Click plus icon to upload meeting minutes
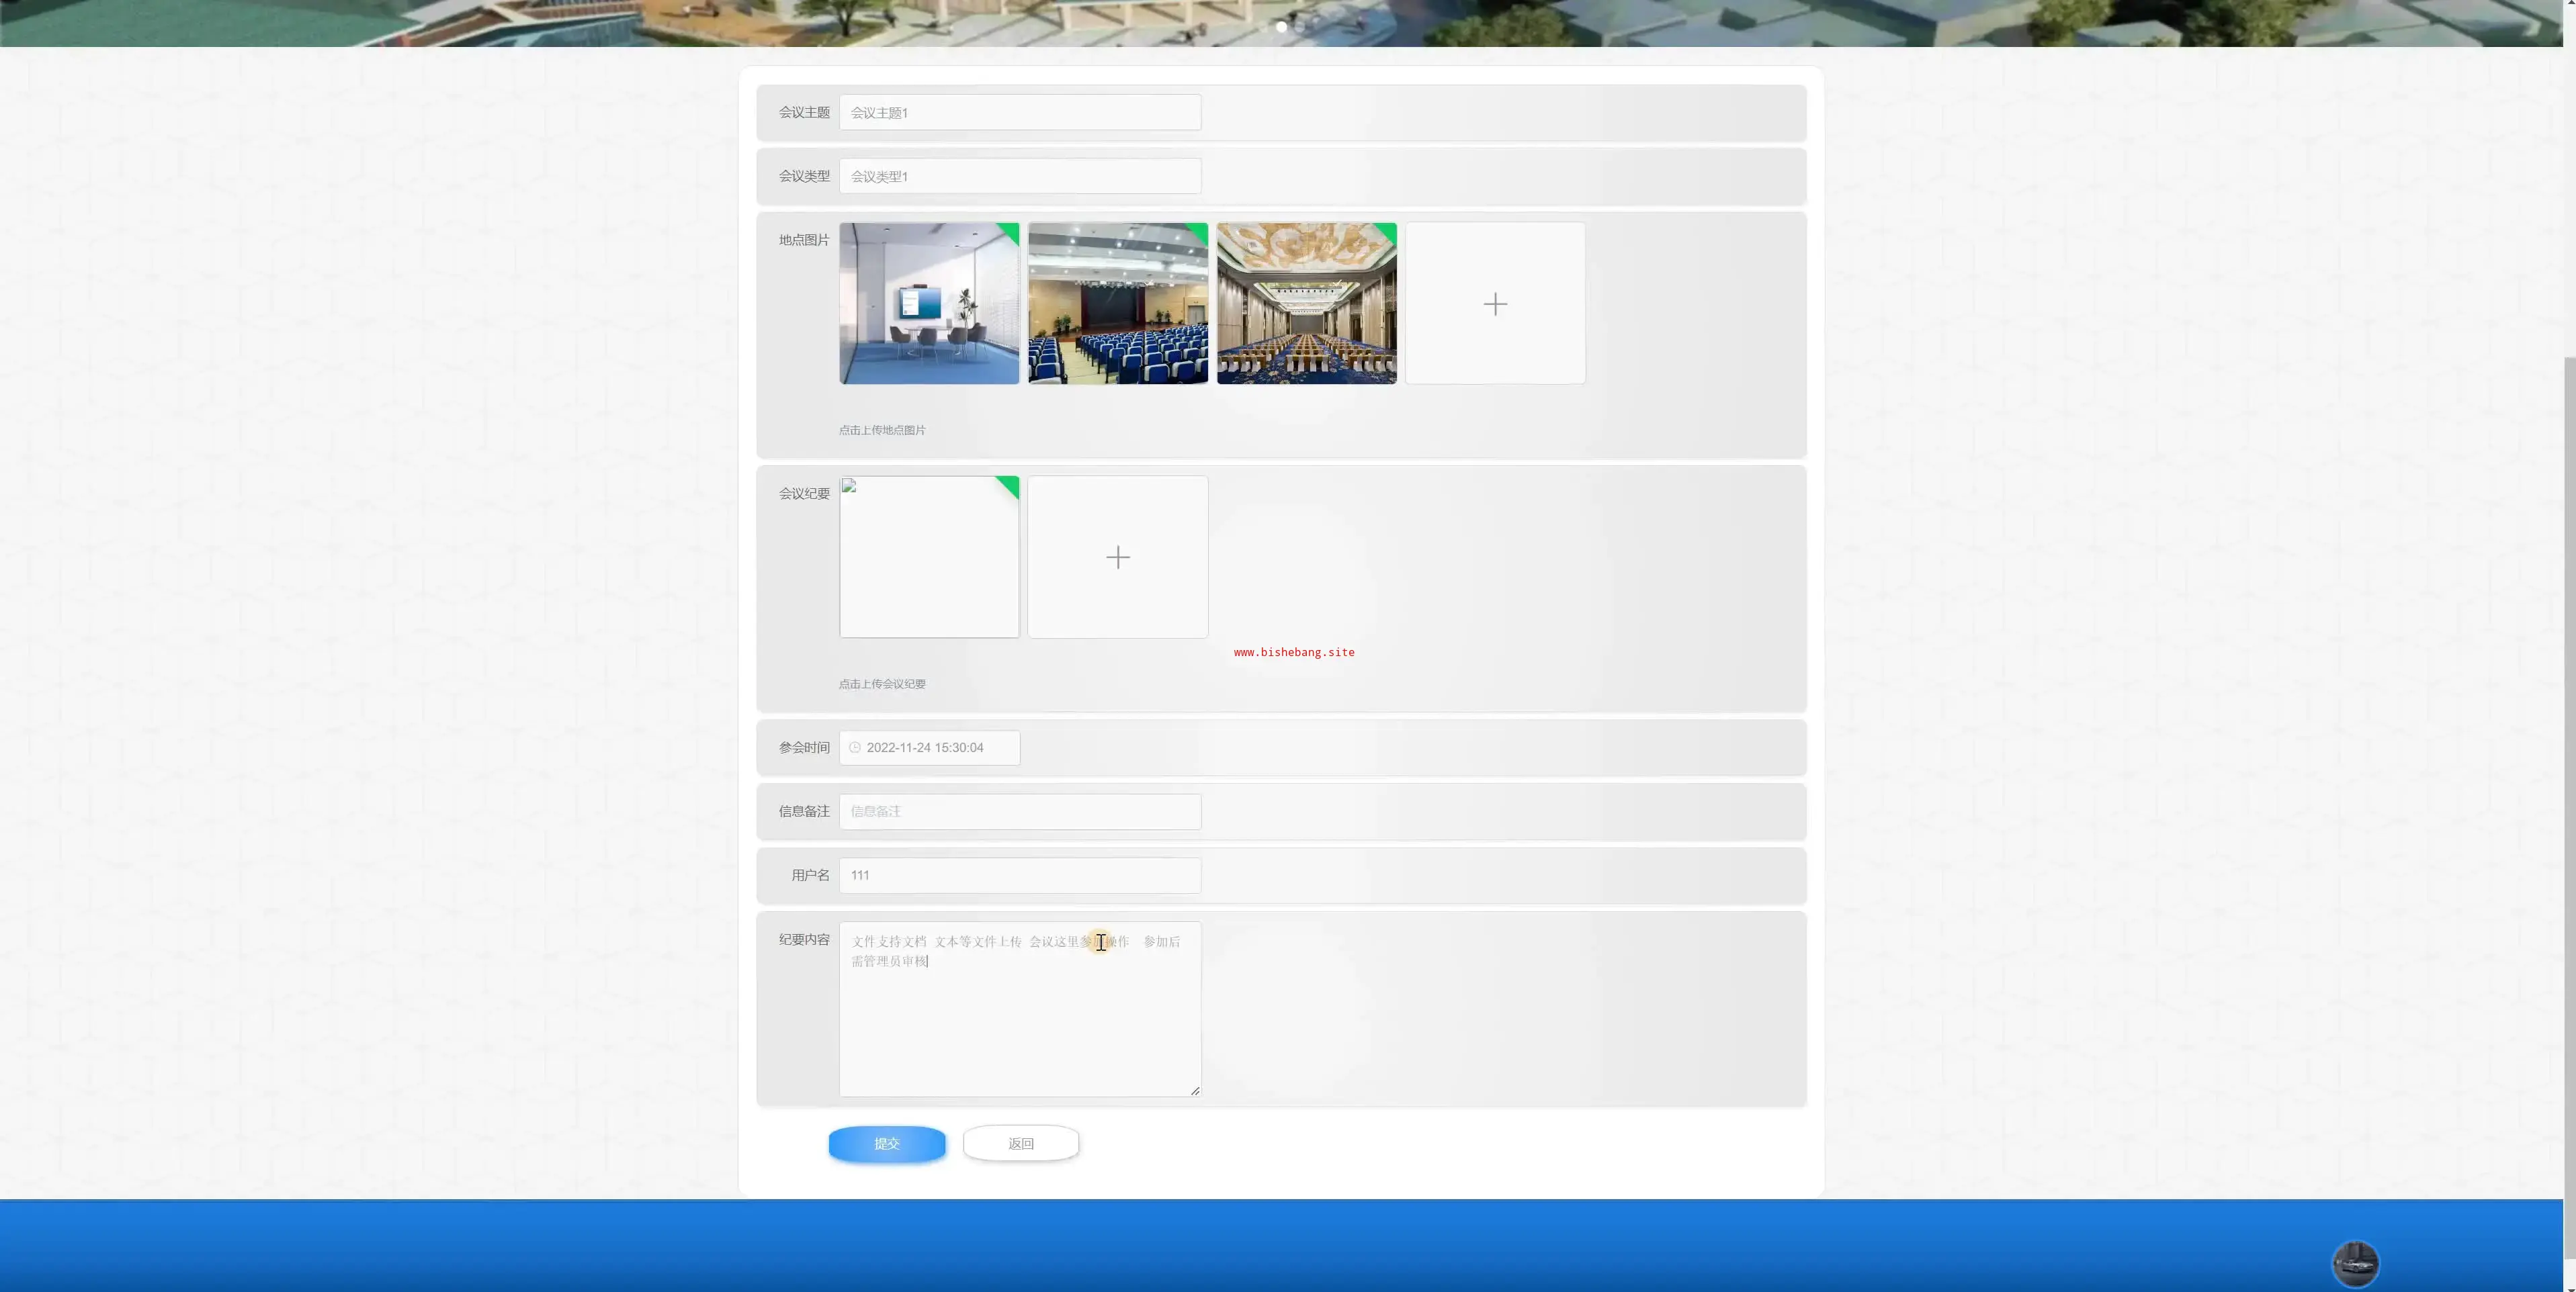 point(1117,557)
